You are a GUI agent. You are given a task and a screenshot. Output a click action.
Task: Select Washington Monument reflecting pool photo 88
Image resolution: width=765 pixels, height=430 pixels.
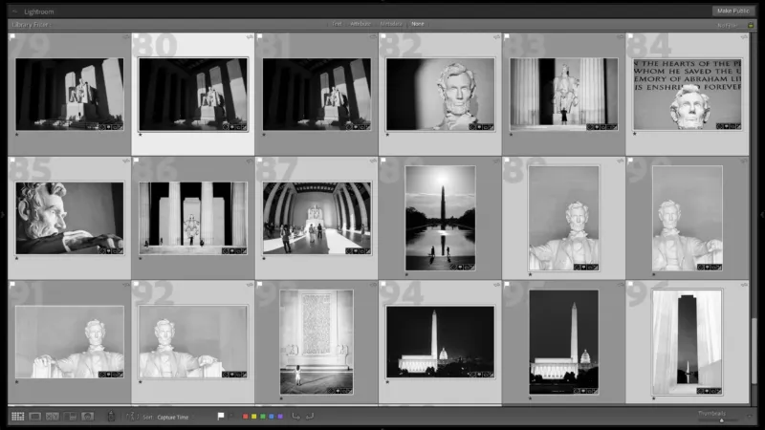[440, 218]
